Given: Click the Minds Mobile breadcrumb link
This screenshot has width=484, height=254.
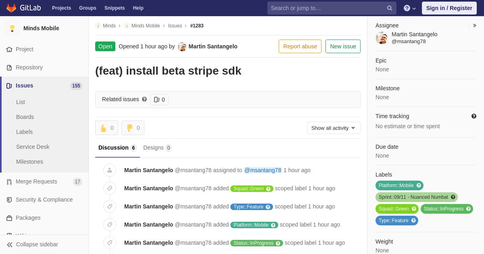Looking at the screenshot, I should (x=146, y=26).
